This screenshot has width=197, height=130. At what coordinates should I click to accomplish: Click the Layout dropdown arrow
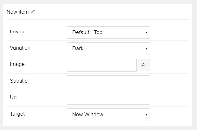coord(146,32)
